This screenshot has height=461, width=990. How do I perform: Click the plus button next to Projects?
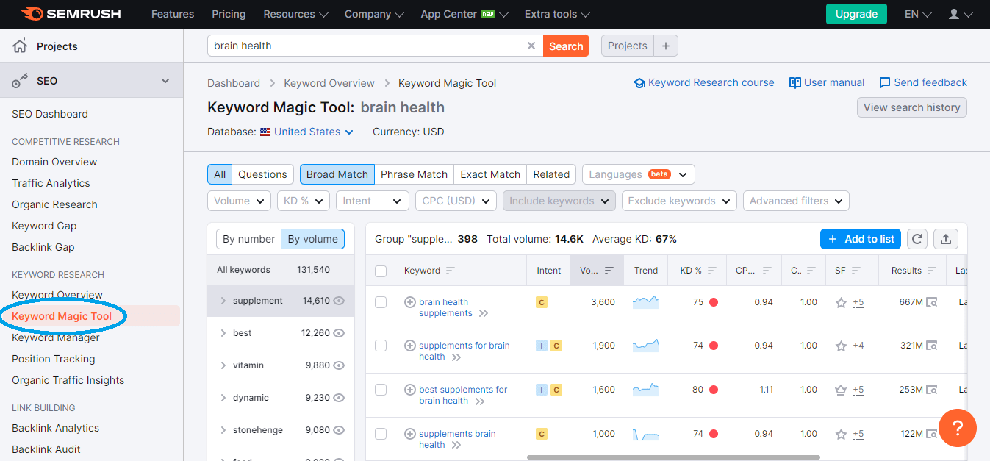point(666,46)
